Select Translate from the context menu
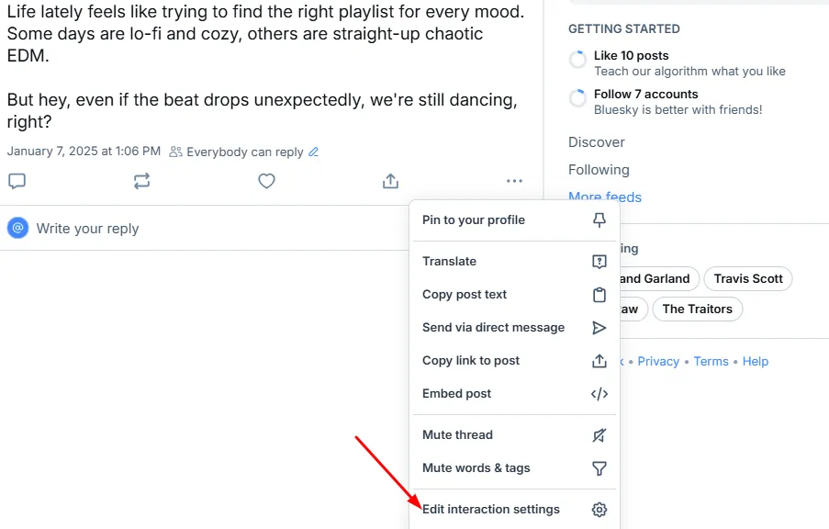Screen dimensions: 829x529 point(449,261)
